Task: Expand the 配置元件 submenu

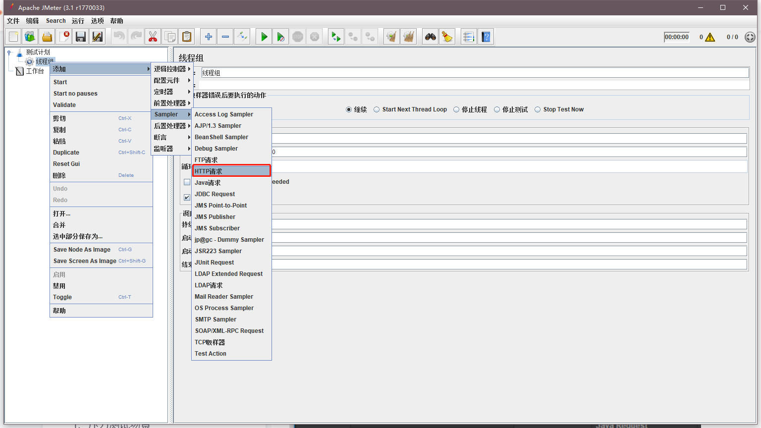Action: coord(172,80)
